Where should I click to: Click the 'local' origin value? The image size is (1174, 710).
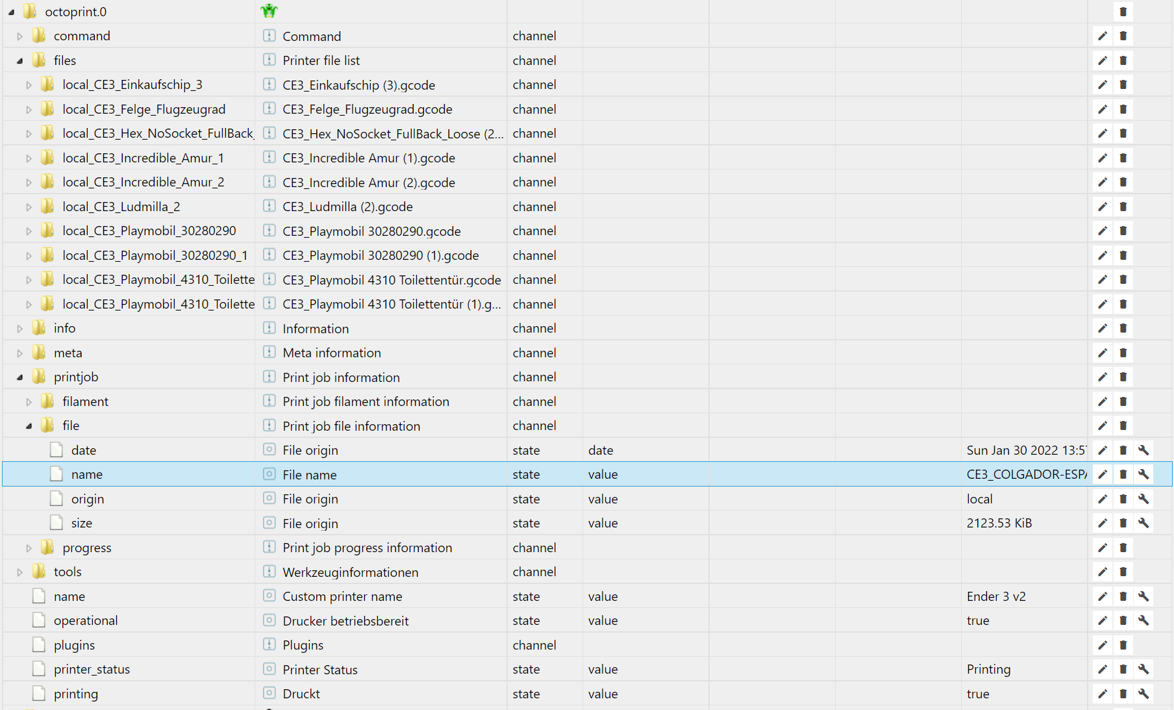click(x=979, y=499)
